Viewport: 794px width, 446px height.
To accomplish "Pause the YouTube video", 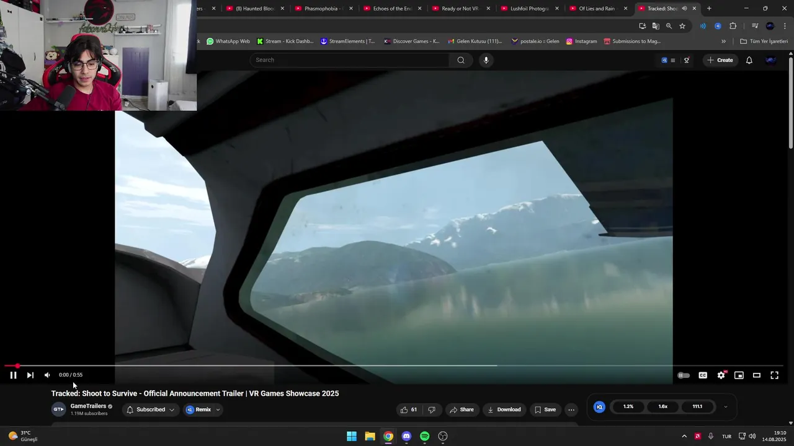I will click(13, 375).
